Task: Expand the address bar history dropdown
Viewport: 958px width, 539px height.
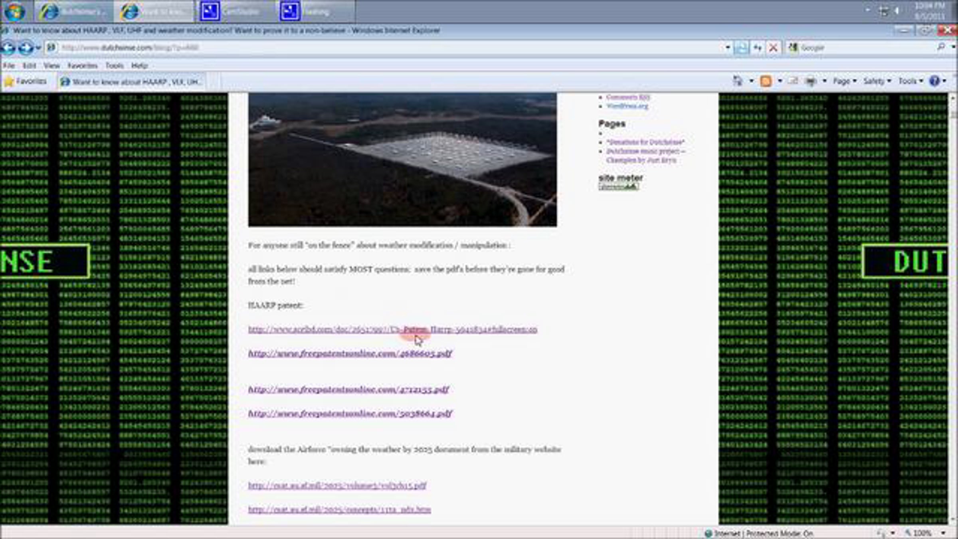Action: pos(728,48)
